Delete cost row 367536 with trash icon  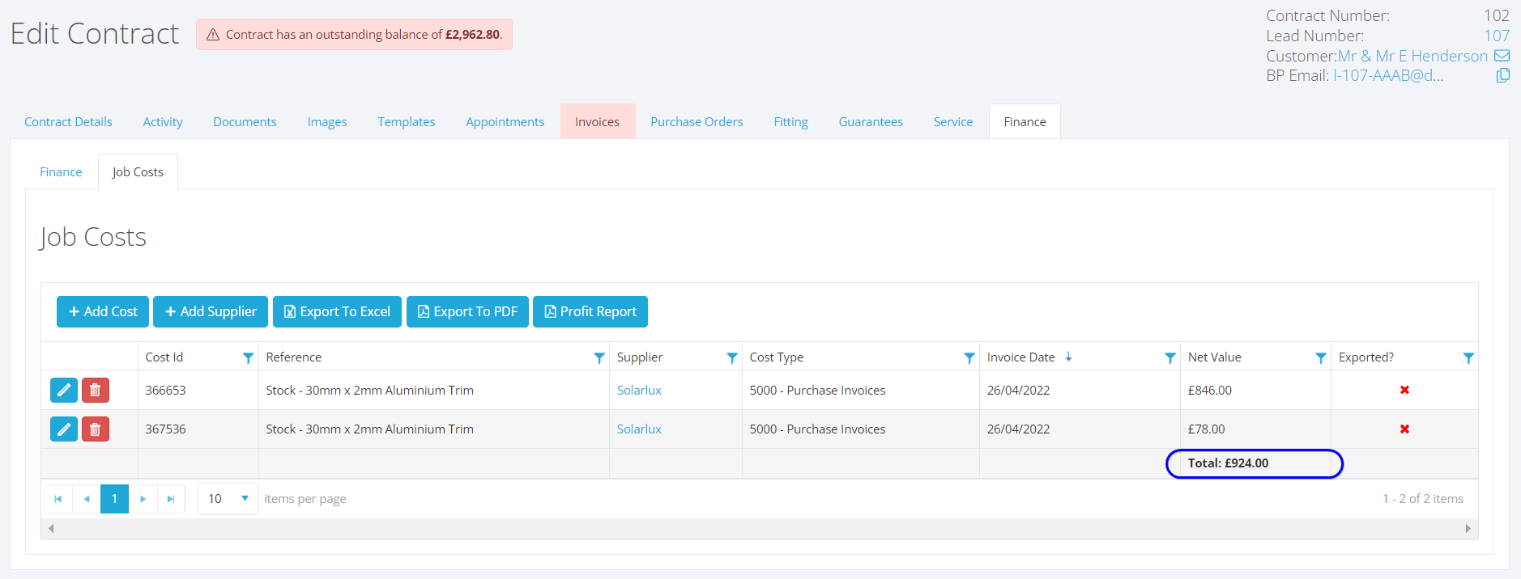click(x=95, y=429)
